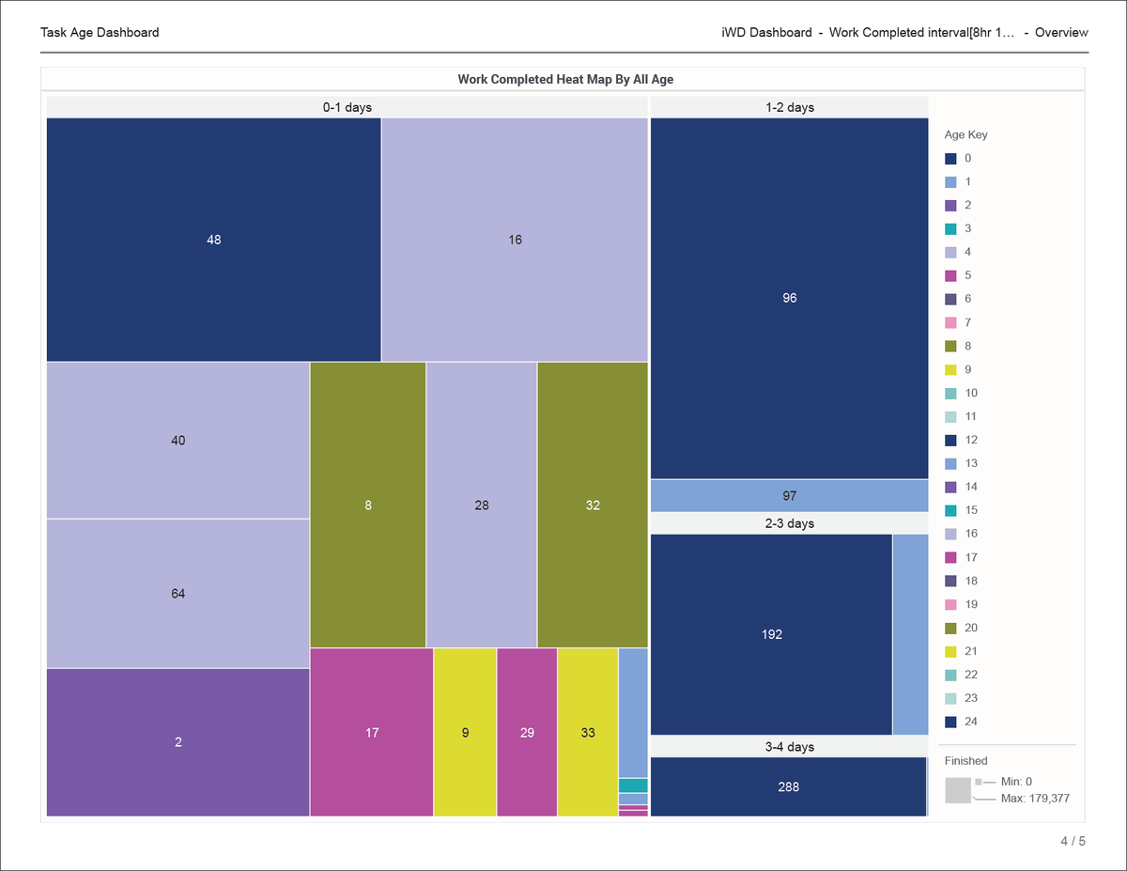
Task: Click the Finished size legend gray square
Action: [x=958, y=790]
